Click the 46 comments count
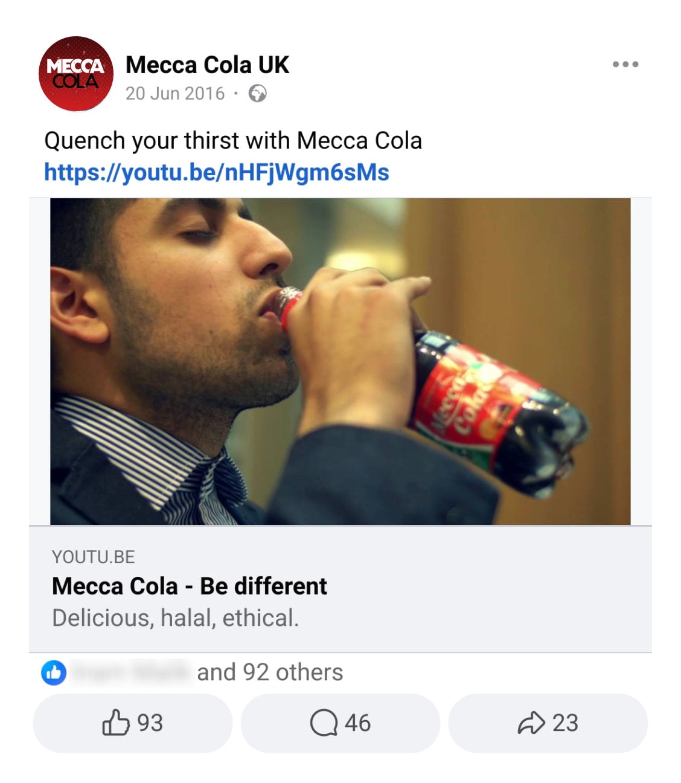This screenshot has height=783, width=681. (x=358, y=723)
